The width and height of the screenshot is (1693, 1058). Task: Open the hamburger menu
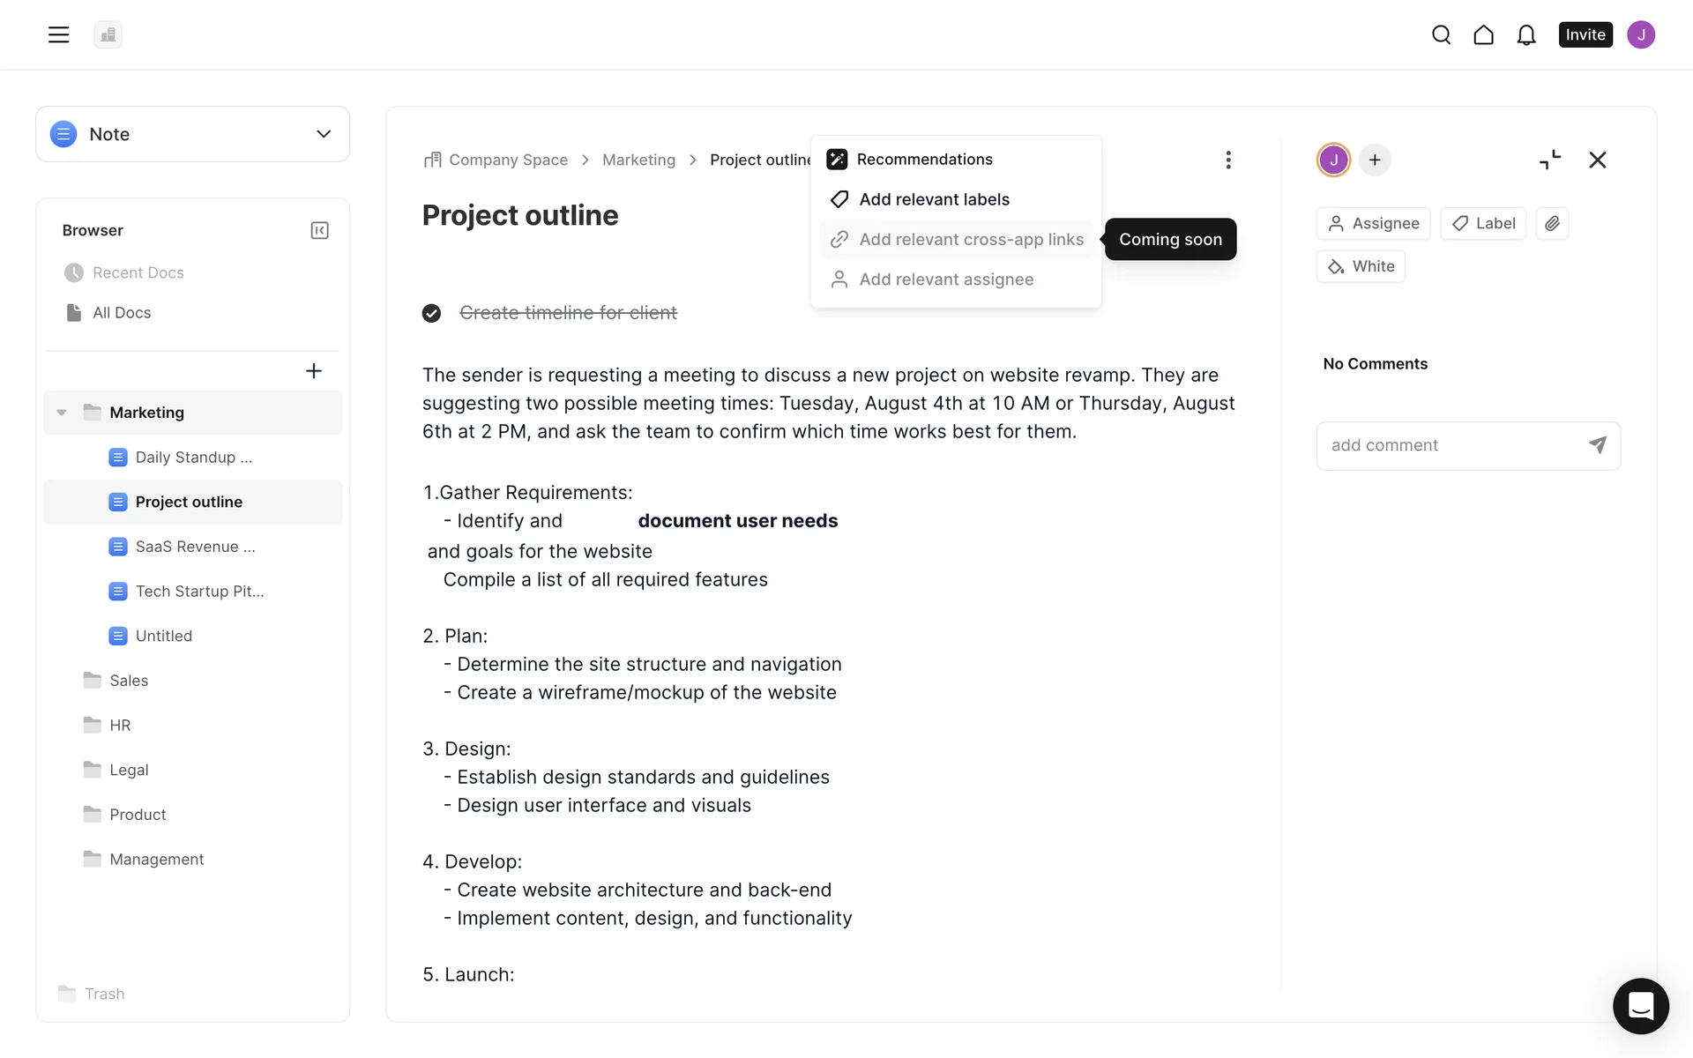(x=58, y=34)
